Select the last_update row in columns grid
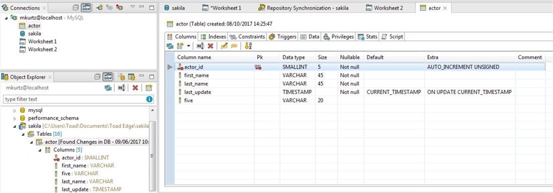Image resolution: width=553 pixels, height=193 pixels. pyautogui.click(x=360, y=92)
